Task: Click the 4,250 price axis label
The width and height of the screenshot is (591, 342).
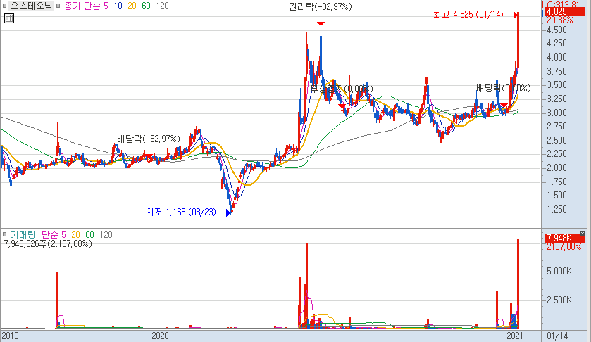Action: (x=556, y=44)
